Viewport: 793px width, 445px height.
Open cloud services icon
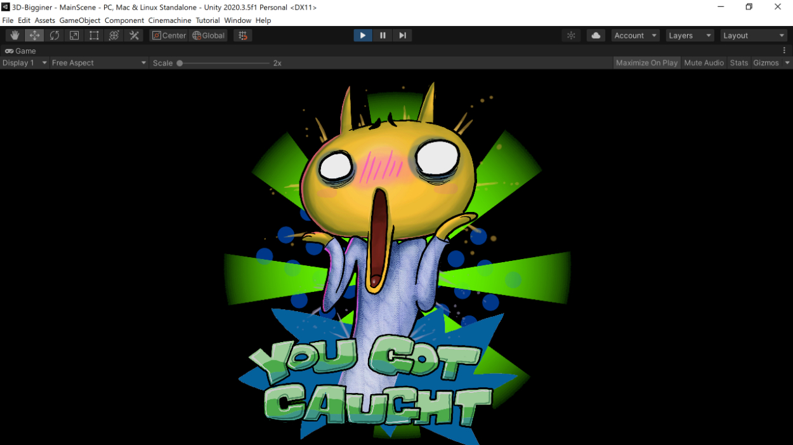pos(596,36)
